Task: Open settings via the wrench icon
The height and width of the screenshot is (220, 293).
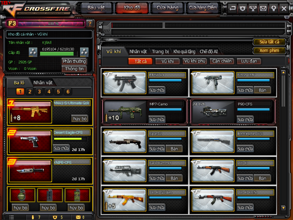Action: (274, 8)
